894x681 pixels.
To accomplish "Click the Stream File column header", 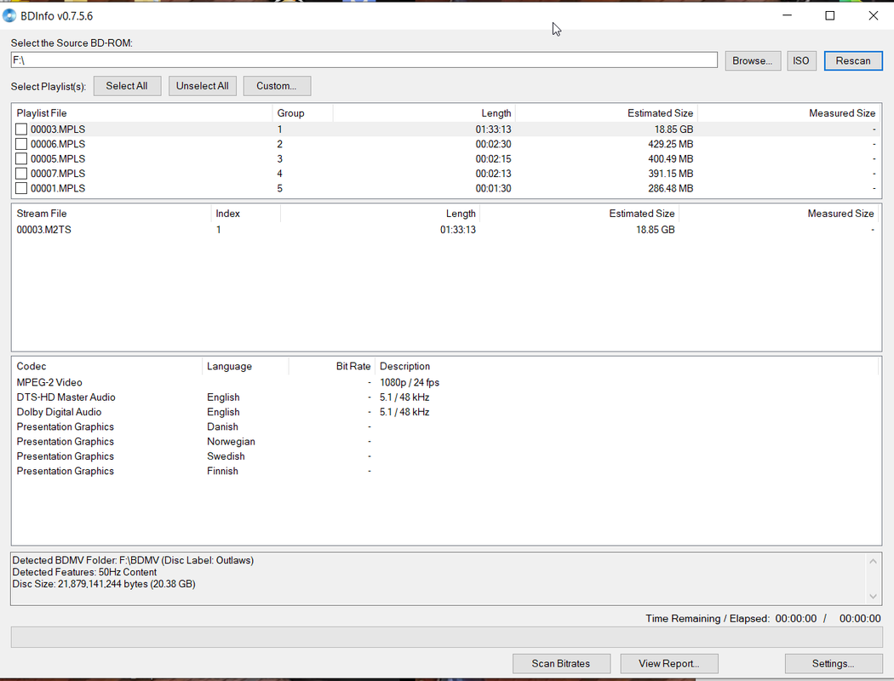I will click(x=112, y=213).
